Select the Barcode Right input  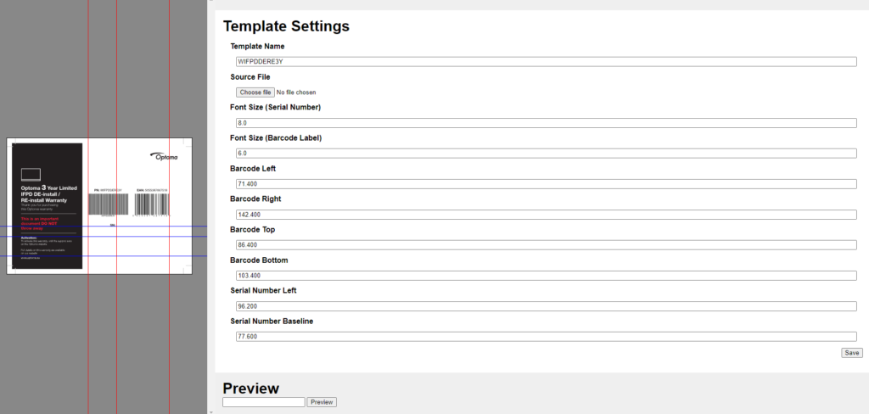pos(546,215)
